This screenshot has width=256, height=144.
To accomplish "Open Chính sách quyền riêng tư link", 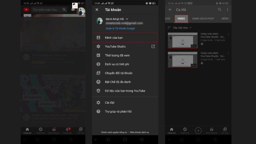I will tap(114, 132).
